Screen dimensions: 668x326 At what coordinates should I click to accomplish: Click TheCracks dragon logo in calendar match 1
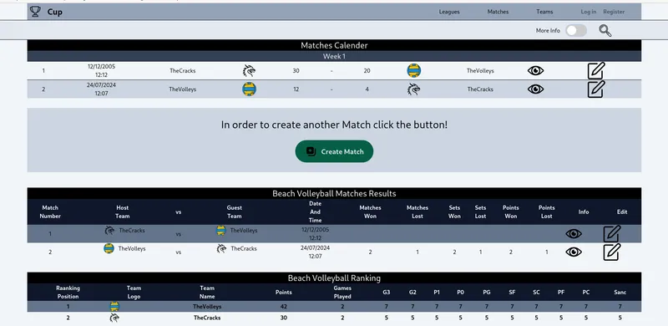(249, 71)
